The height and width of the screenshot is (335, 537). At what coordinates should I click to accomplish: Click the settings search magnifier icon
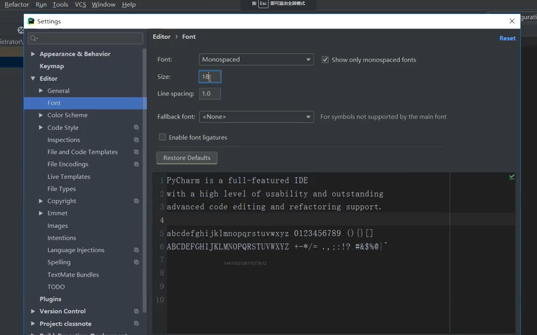33,38
